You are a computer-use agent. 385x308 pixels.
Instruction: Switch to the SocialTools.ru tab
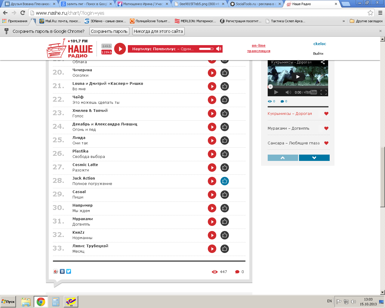coord(256,4)
